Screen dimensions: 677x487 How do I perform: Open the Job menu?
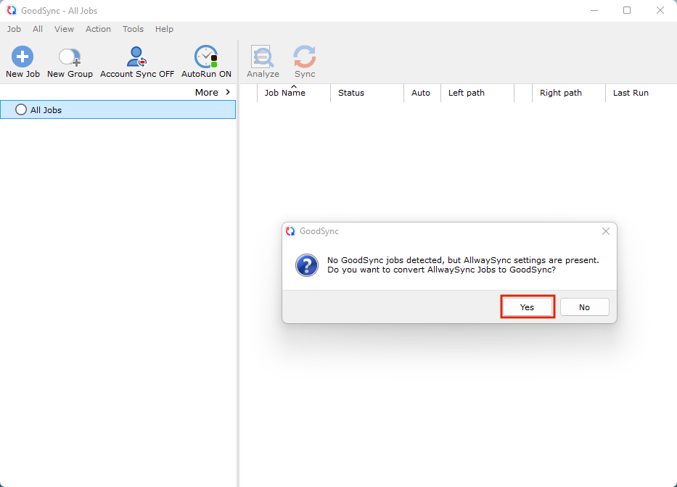pos(14,29)
